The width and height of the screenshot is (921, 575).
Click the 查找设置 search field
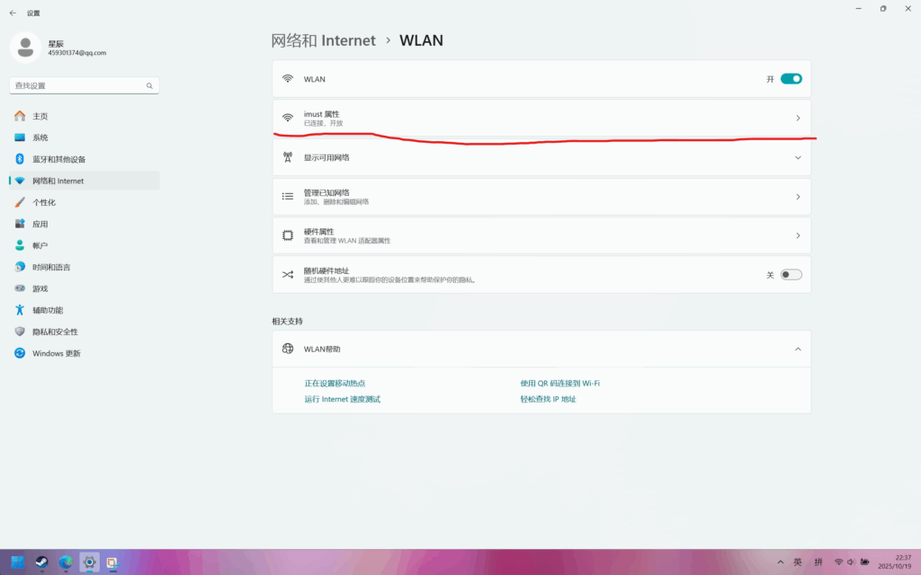click(76, 86)
